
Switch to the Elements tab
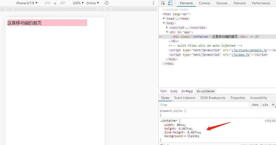click(x=186, y=3)
